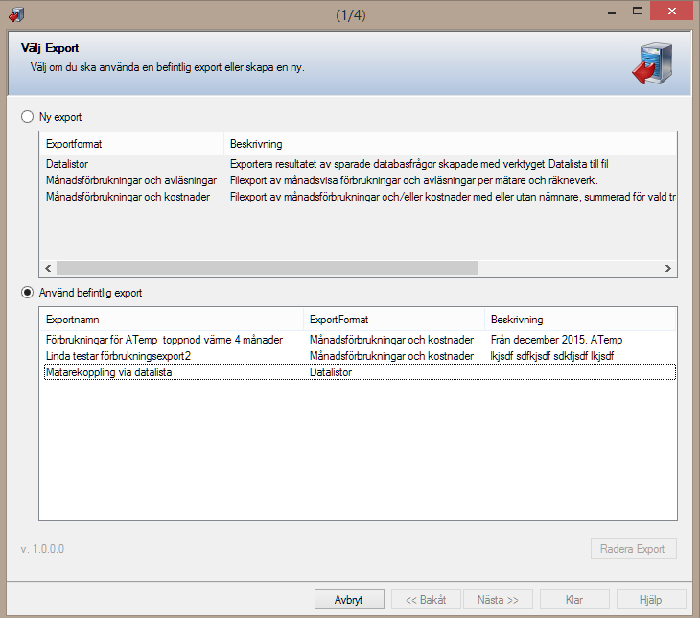Image resolution: width=700 pixels, height=618 pixels.
Task: Click the Avbryt button
Action: coord(349,599)
